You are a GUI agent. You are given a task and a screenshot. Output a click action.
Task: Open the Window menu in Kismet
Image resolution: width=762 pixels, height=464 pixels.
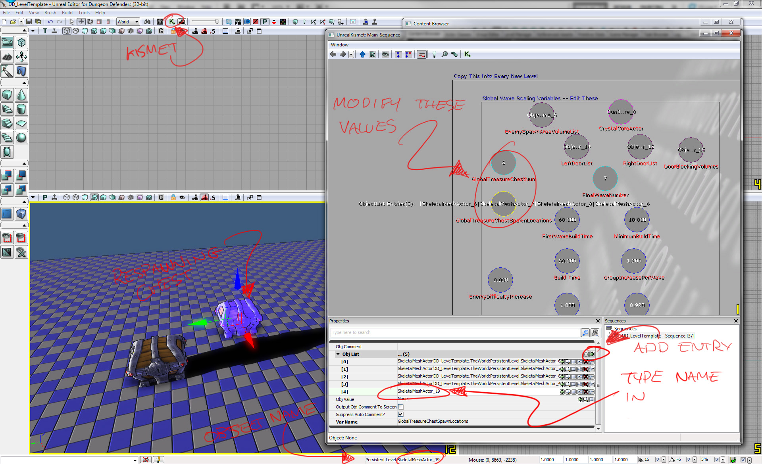click(x=340, y=45)
